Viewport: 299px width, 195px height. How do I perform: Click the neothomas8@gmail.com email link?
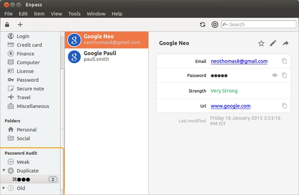239,61
